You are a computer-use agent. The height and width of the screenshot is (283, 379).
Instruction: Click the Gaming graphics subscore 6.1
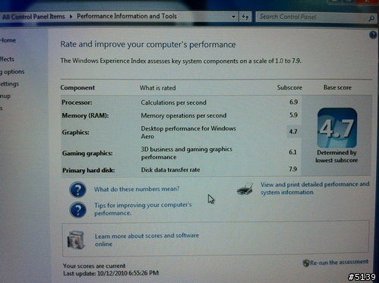point(292,153)
